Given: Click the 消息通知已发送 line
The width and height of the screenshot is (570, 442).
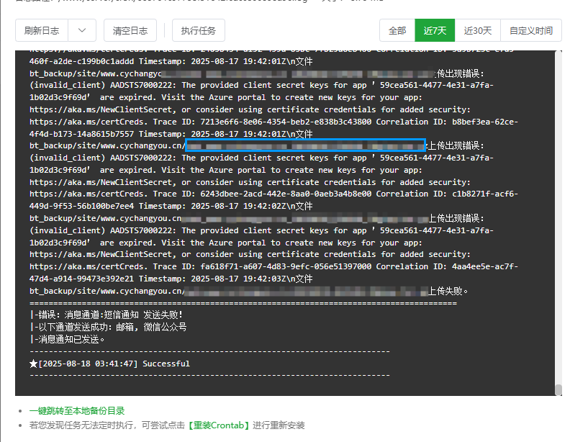Looking at the screenshot, I should [x=67, y=339].
